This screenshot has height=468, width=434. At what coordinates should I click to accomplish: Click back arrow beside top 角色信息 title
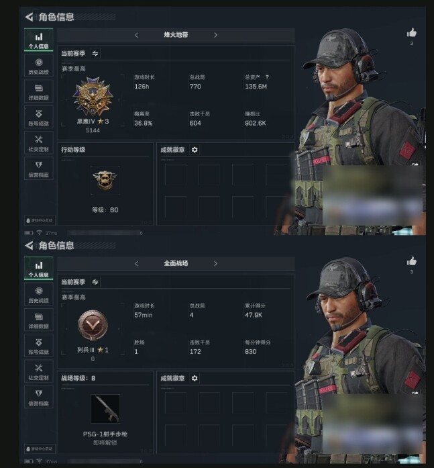(x=29, y=17)
